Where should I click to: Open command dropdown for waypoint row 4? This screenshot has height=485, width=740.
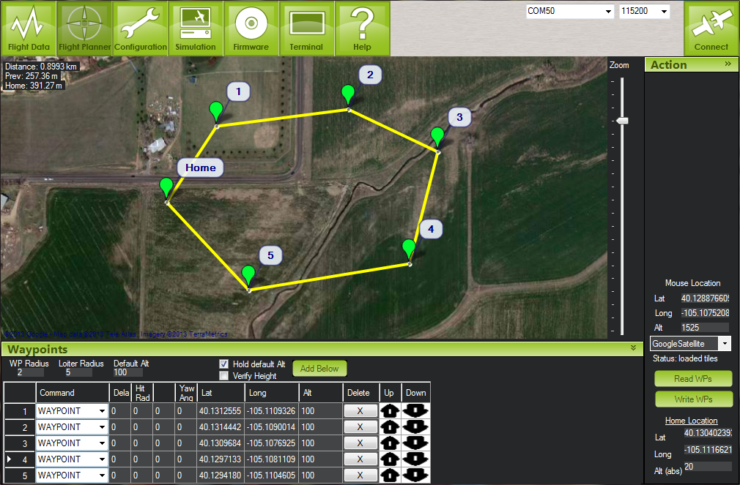102,459
